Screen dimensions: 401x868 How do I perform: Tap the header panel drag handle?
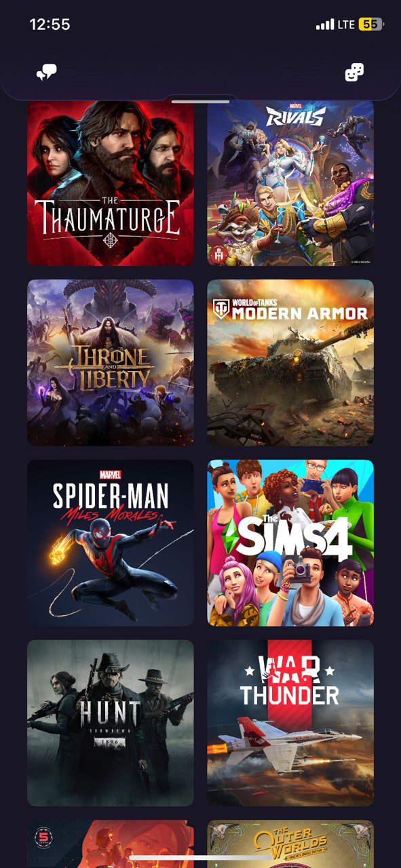pyautogui.click(x=200, y=101)
